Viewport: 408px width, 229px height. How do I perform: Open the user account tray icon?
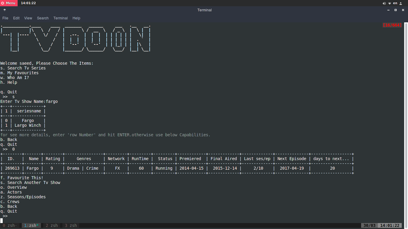tap(401, 3)
